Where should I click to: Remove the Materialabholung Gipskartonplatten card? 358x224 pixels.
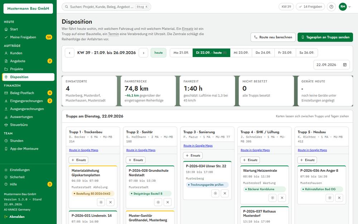(111, 202)
